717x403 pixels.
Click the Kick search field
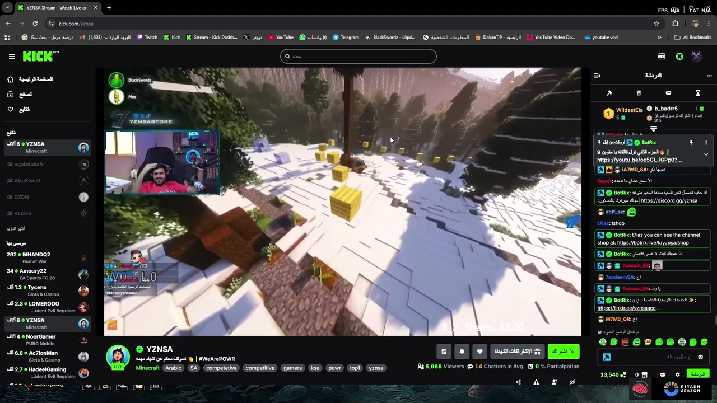point(358,57)
